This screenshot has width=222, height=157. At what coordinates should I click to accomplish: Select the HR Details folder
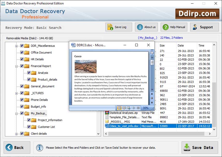pos(37,59)
